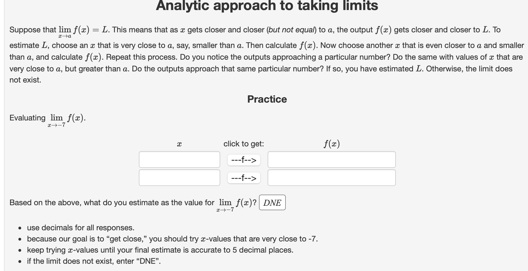Click the first x input field
The width and height of the screenshot is (528, 271).
pos(179,160)
